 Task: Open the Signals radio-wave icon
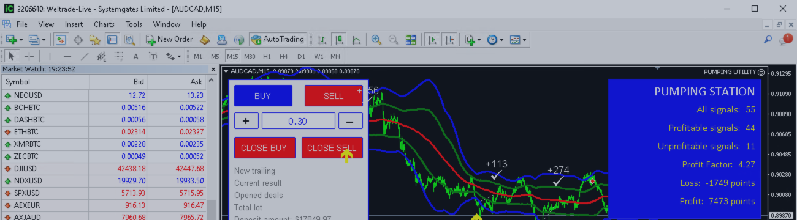click(x=239, y=39)
